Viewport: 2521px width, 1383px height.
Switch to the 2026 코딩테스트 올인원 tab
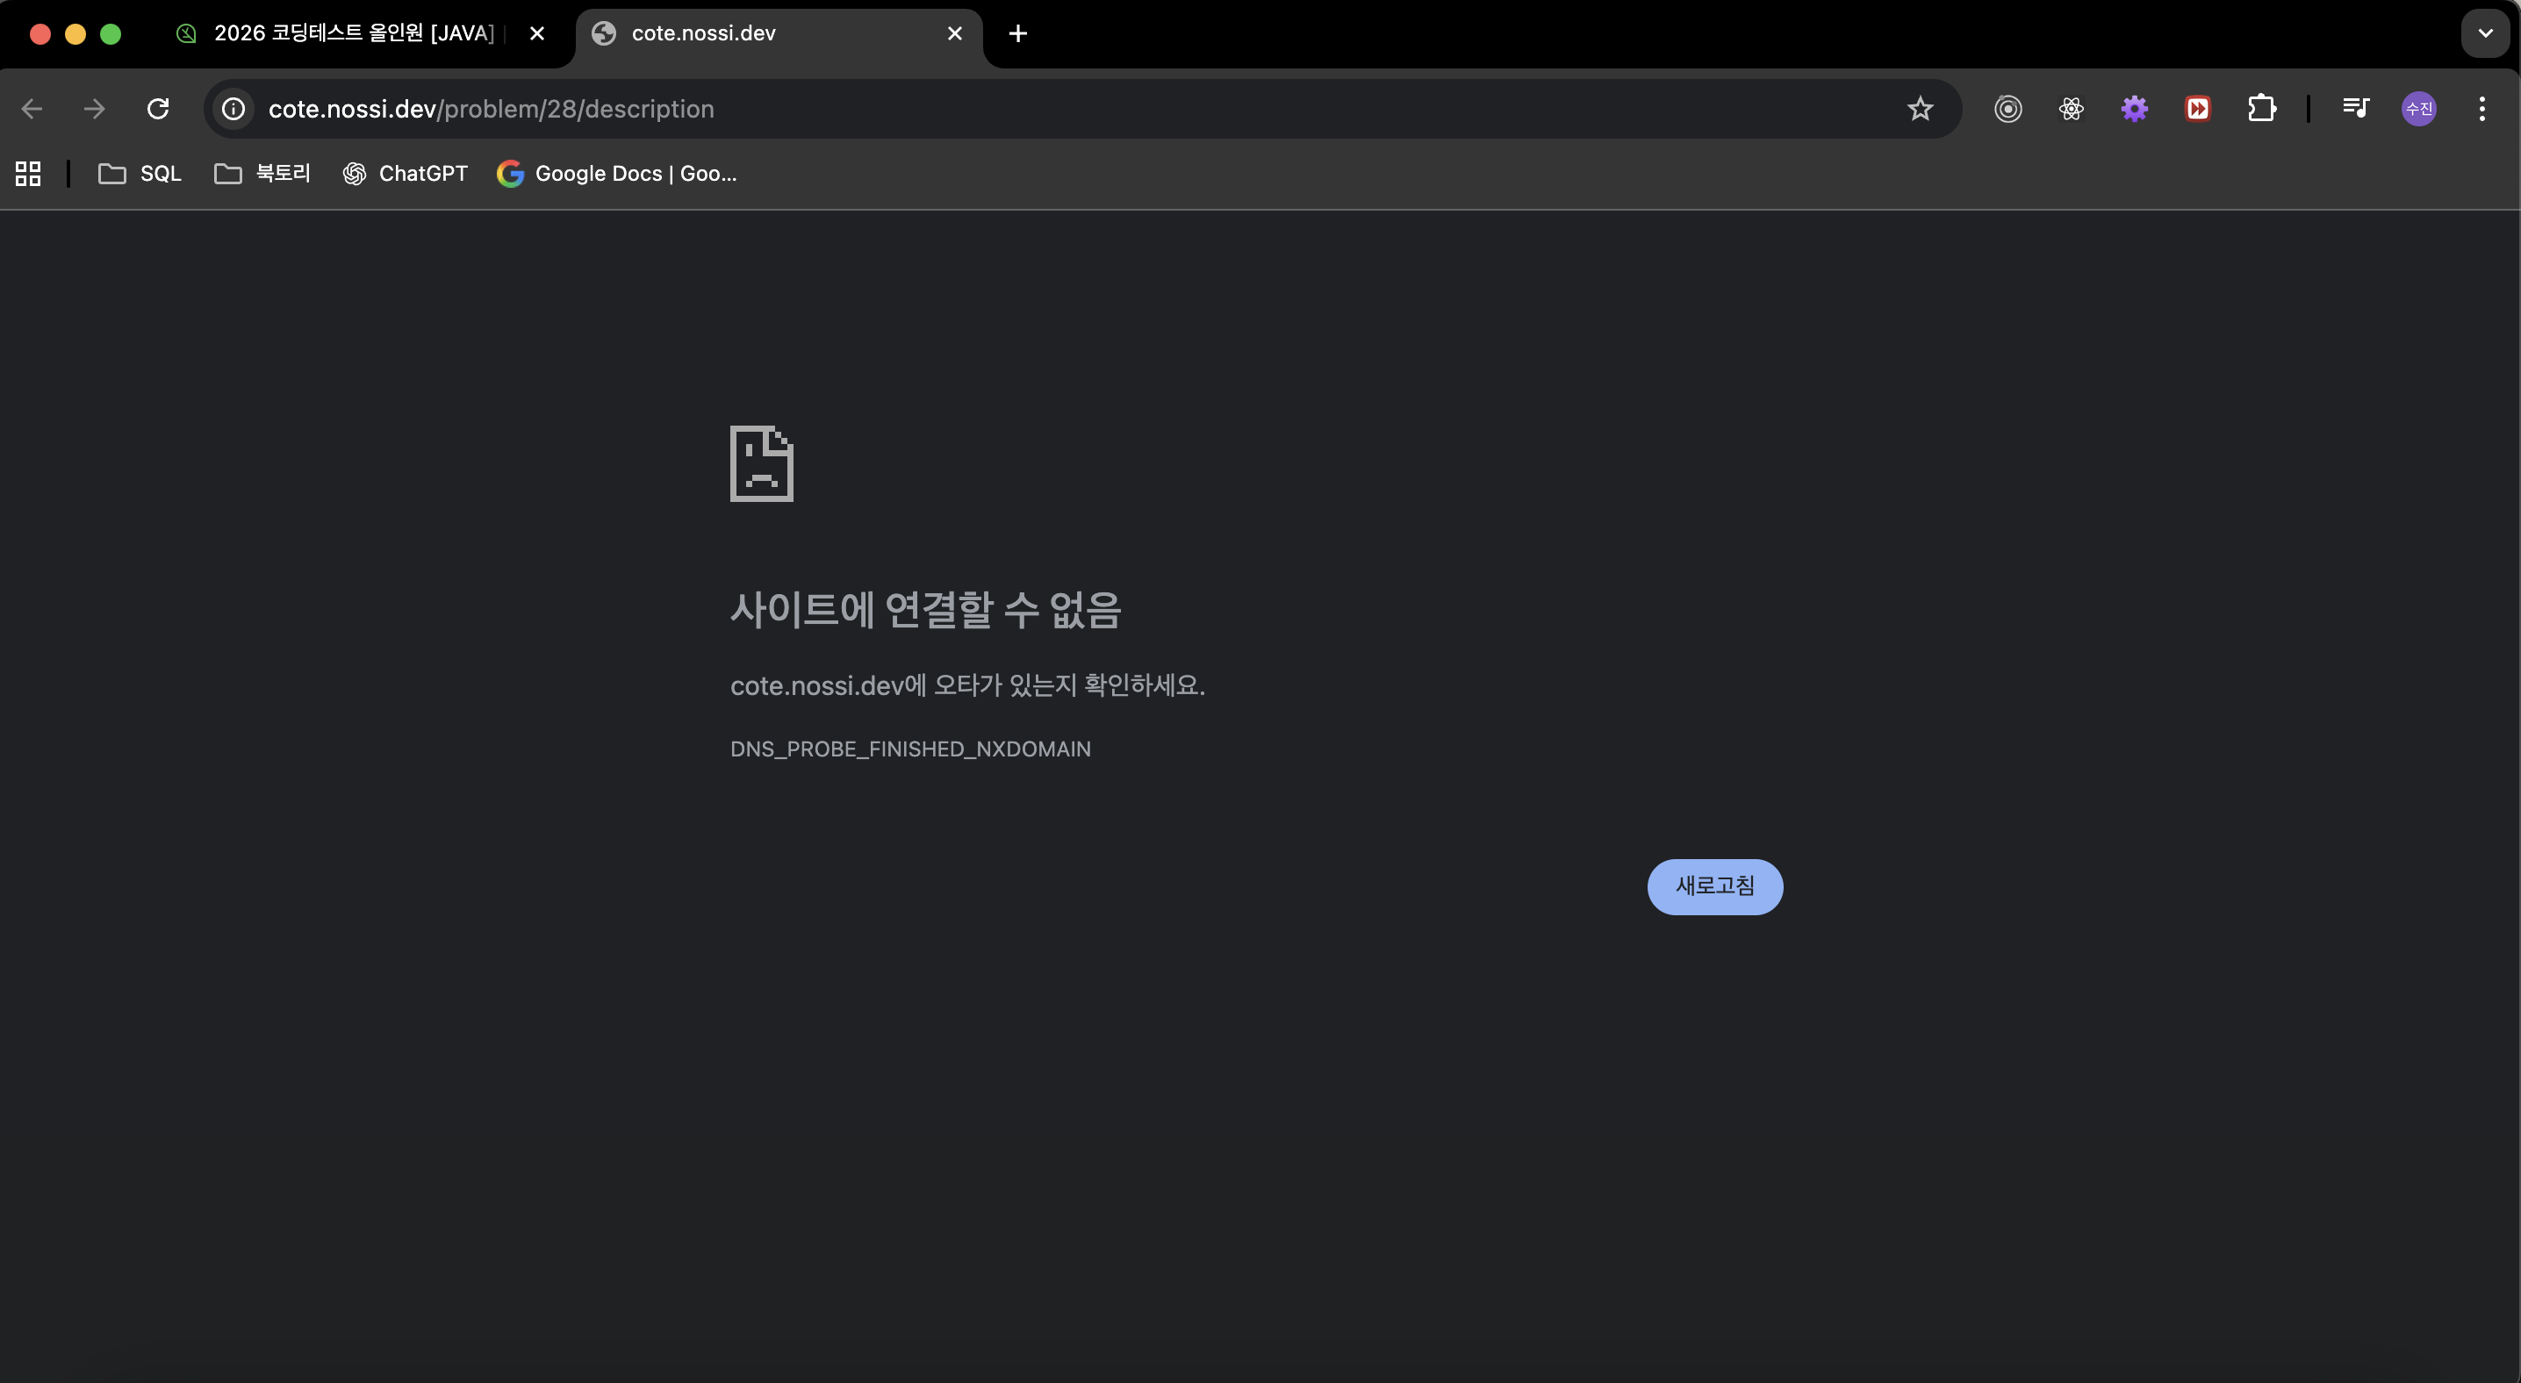tap(352, 33)
